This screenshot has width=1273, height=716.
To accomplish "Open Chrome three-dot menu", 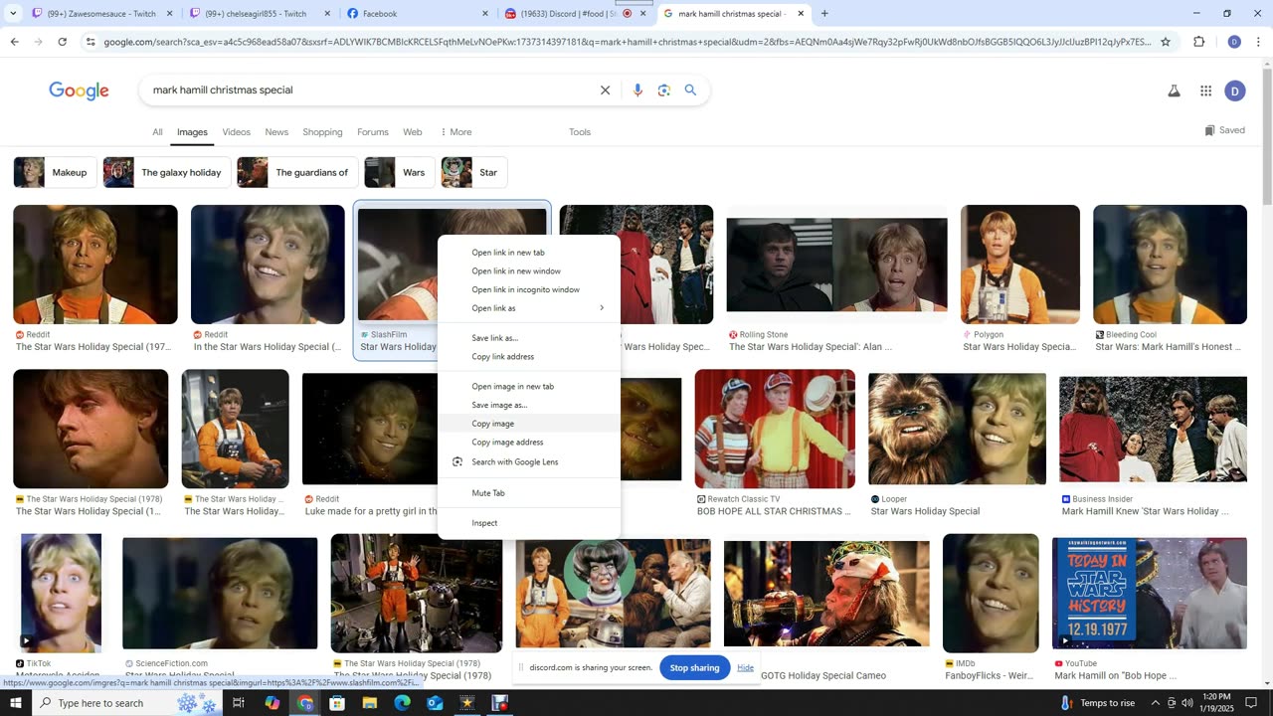I will 1258,42.
